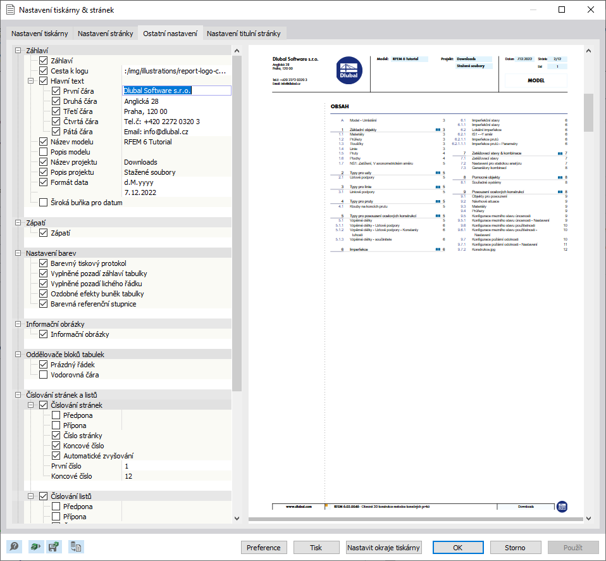
Task: Uncheck the Zápatí checkbox
Action: tap(43, 233)
